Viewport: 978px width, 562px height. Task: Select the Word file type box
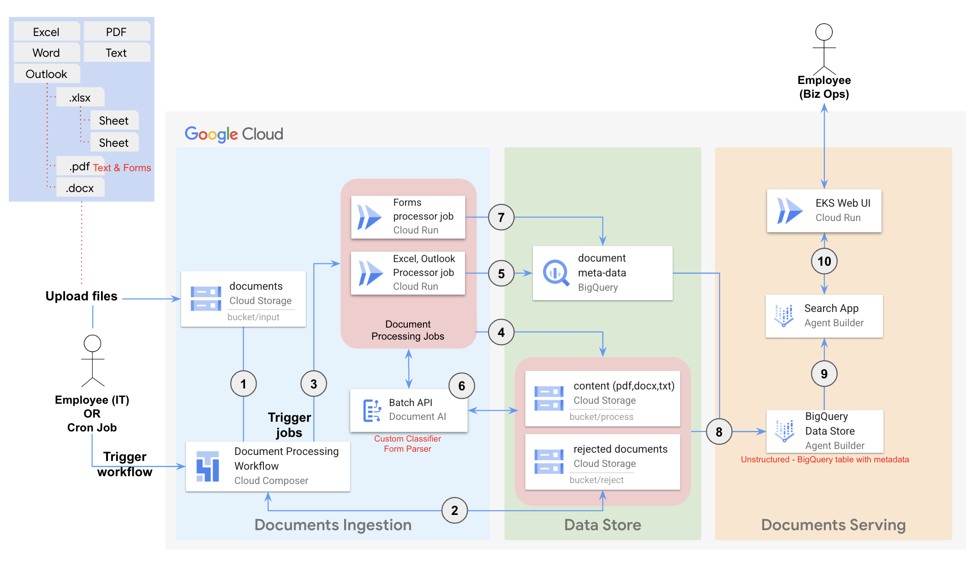[46, 52]
